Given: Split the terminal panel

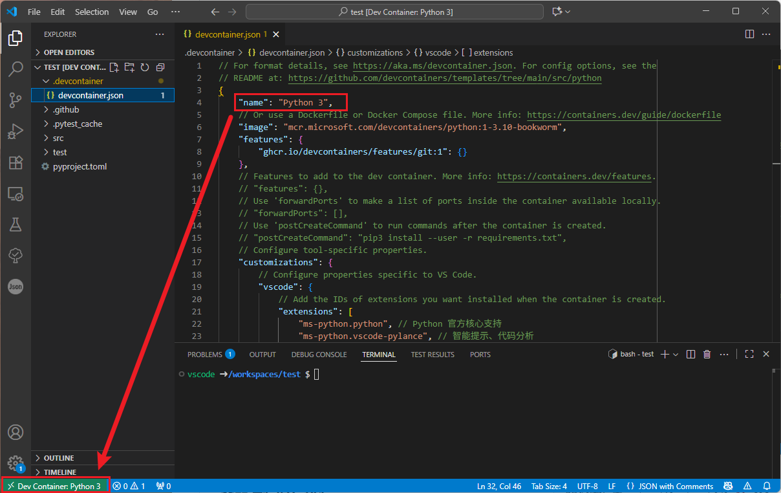Looking at the screenshot, I should (x=690, y=354).
